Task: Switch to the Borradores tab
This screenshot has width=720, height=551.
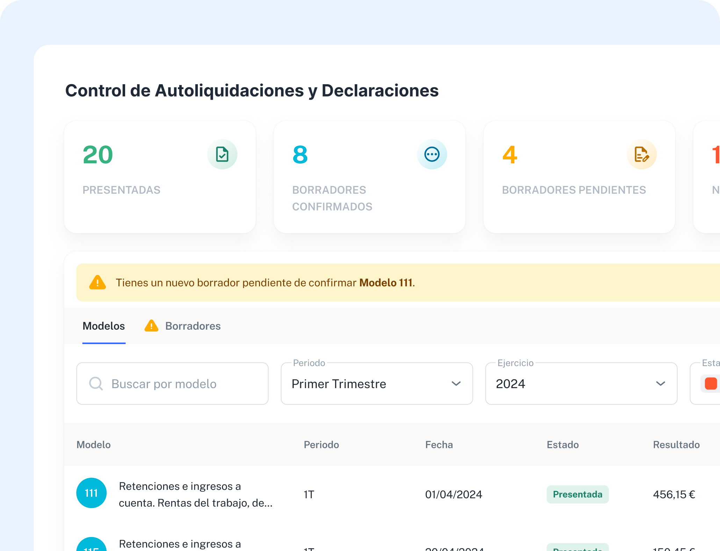Action: point(193,326)
